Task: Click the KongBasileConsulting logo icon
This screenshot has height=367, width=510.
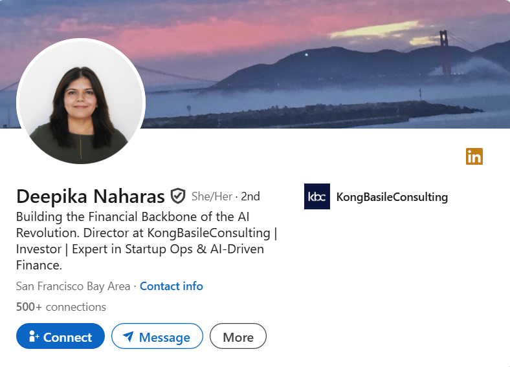Action: [x=317, y=196]
